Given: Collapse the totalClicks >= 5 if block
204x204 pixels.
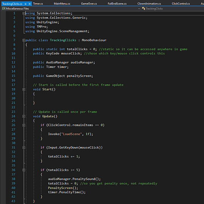Looking at the screenshot, I should click(x=24, y=170).
